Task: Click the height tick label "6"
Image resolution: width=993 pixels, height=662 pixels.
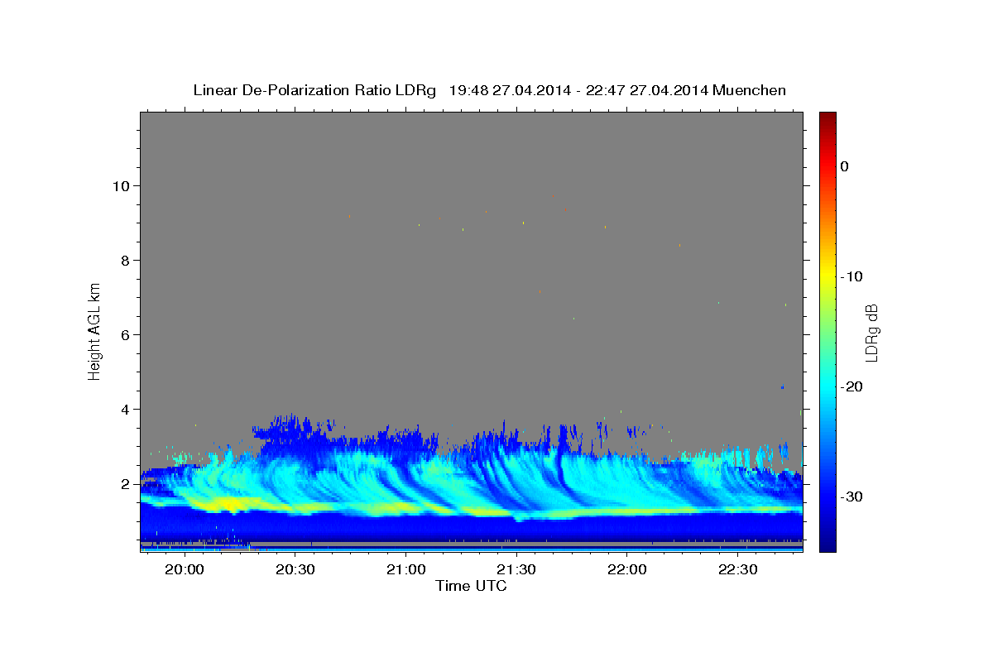Action: [x=125, y=334]
